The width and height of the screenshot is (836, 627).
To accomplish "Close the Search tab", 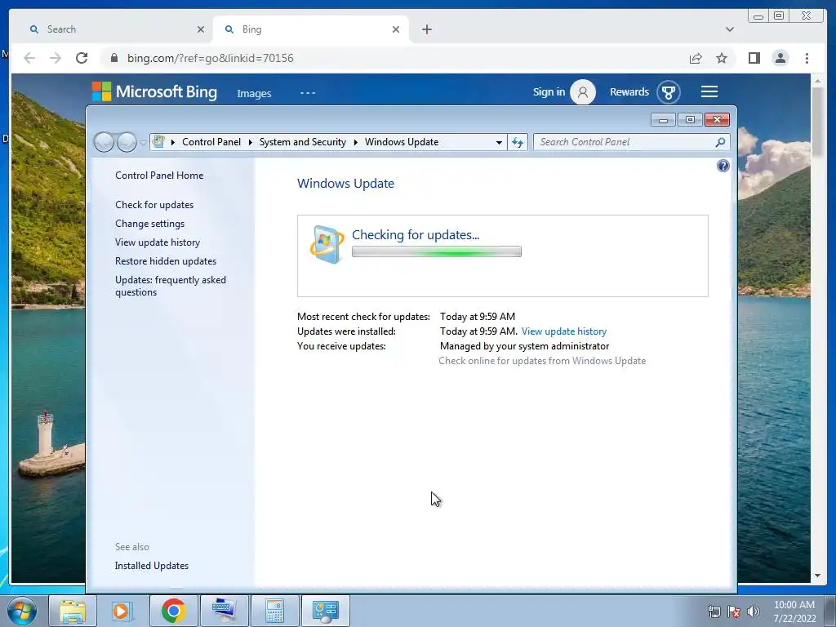I will (x=201, y=29).
